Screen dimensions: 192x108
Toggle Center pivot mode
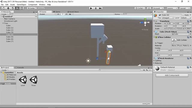[x=31, y=8]
